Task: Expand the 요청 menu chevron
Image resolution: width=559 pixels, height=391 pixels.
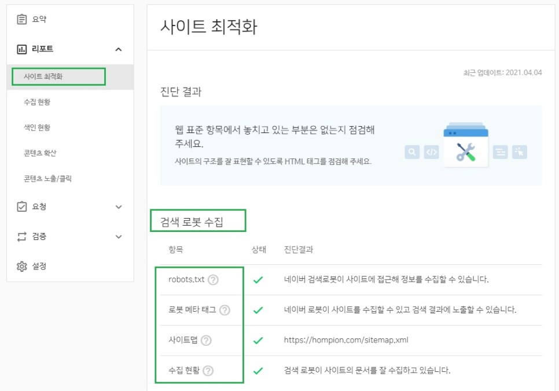Action: (x=119, y=206)
